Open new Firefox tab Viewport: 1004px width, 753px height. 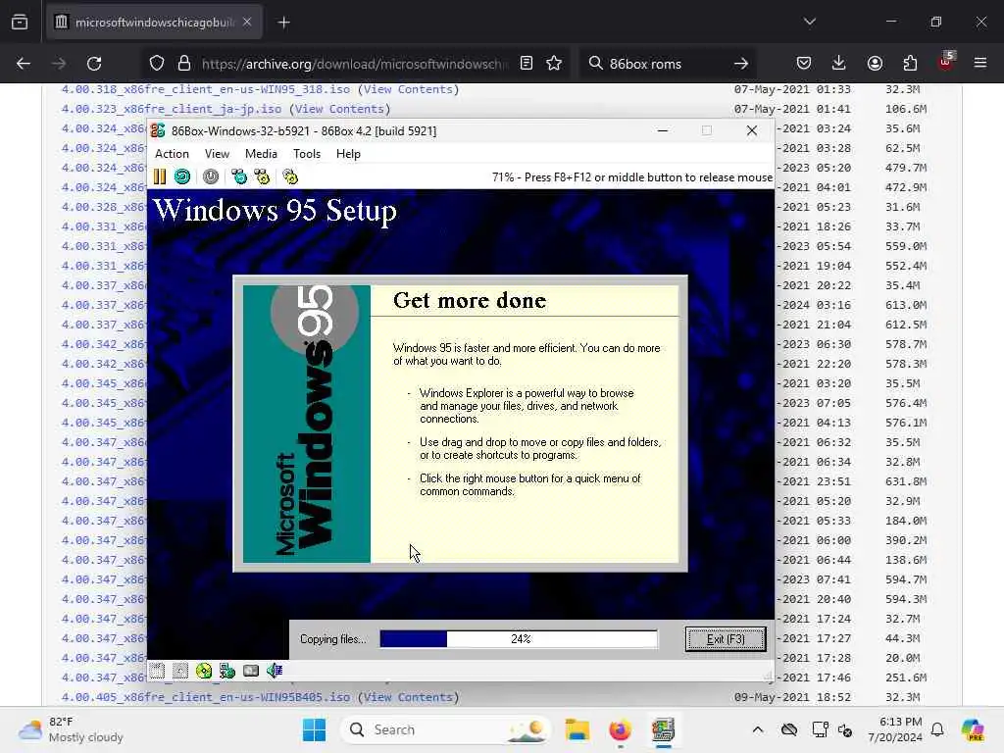point(283,23)
